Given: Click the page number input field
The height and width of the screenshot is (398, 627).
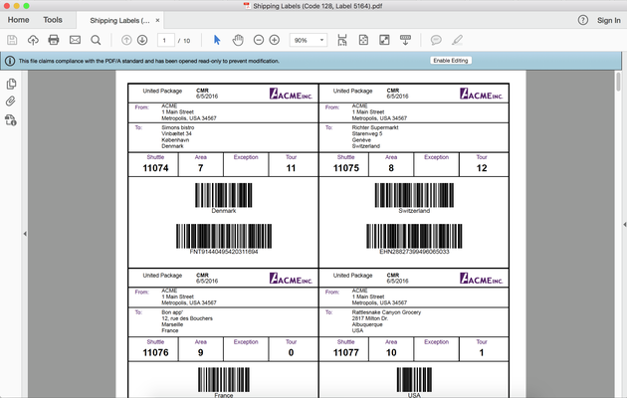Looking at the screenshot, I should click(x=165, y=40).
